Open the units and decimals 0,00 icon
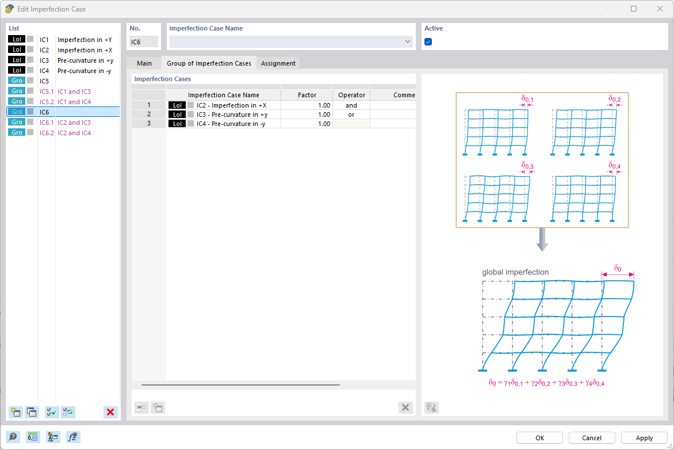 click(33, 437)
